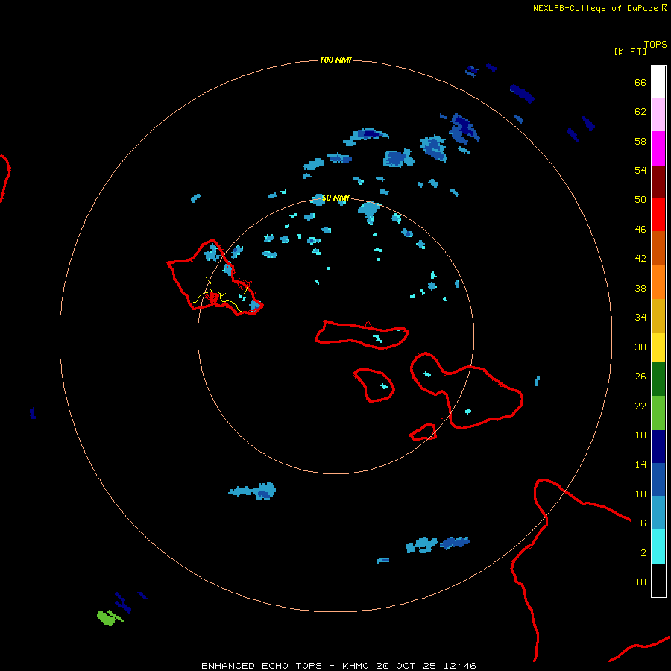Select the bright red legend swatch

[658, 215]
